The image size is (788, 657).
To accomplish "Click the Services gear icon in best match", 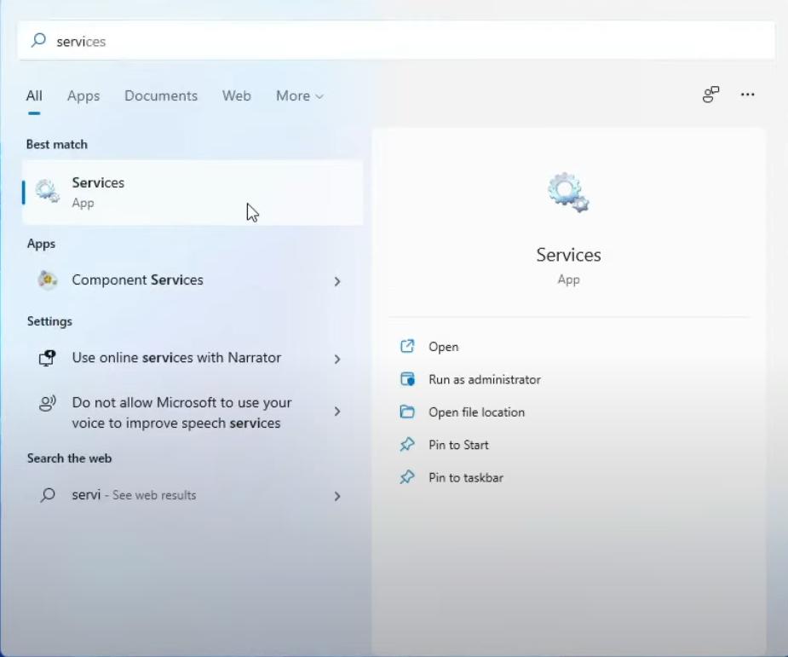I will click(x=47, y=192).
